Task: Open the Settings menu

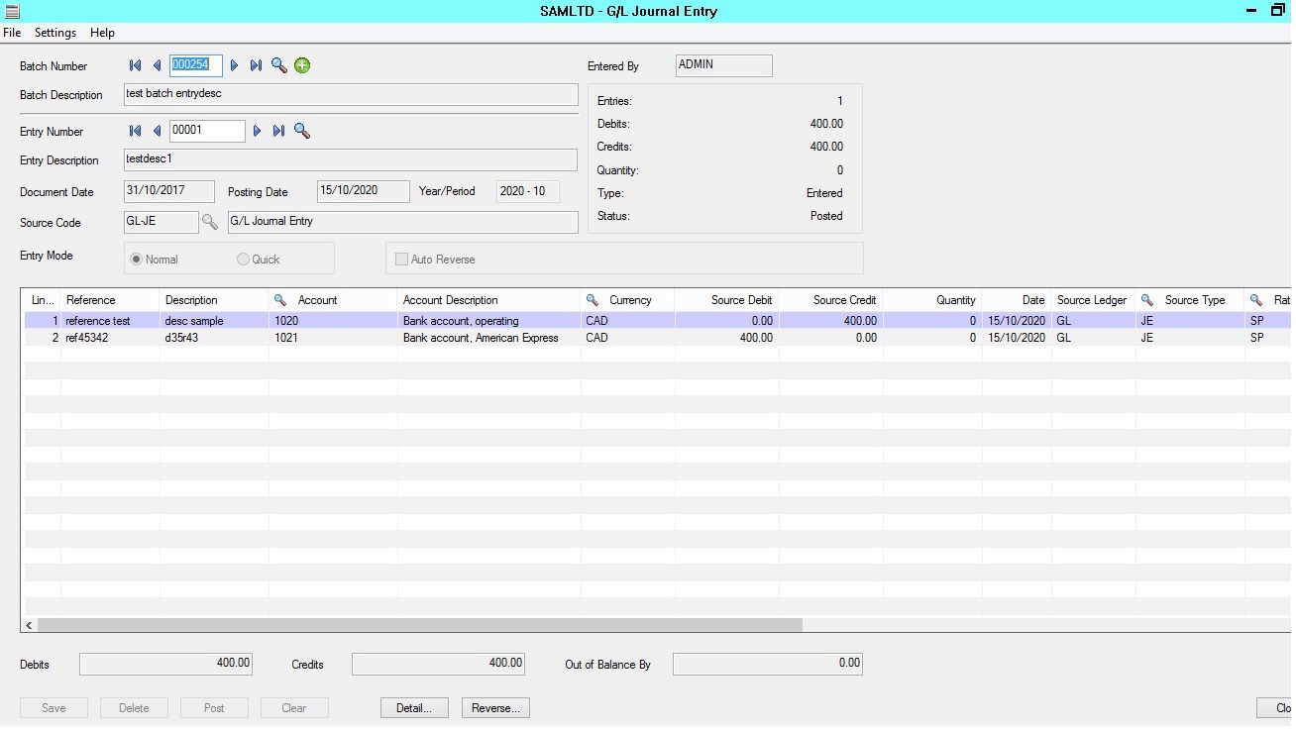Action: click(x=55, y=33)
